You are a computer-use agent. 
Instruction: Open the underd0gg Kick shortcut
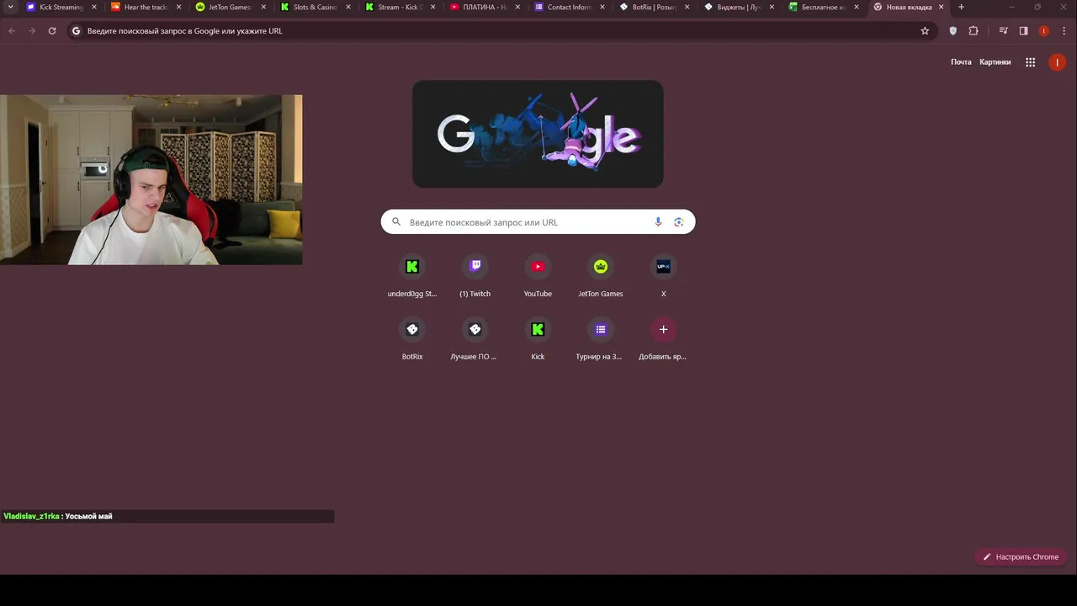pos(412,276)
